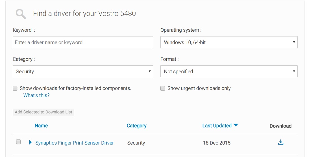The height and width of the screenshot is (157, 329).
Task: Click the Download column header
Action: [x=280, y=126]
